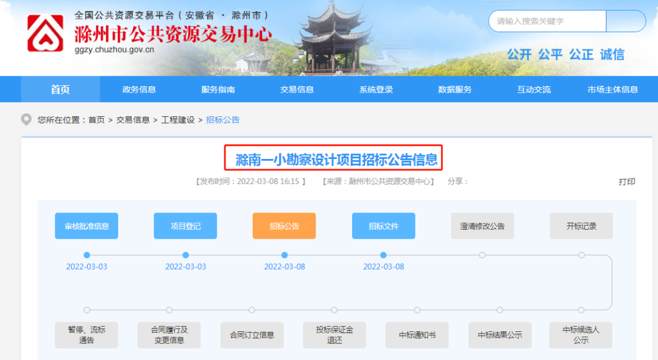Open the 系统登录 navigation menu
Screen dimensions: 658x360
[x=376, y=90]
